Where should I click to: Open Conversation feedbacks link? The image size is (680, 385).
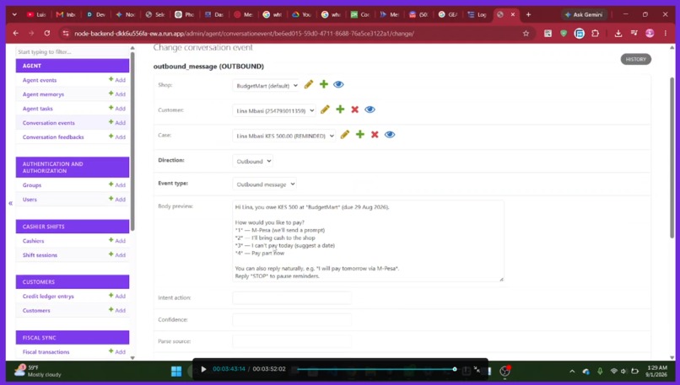53,137
